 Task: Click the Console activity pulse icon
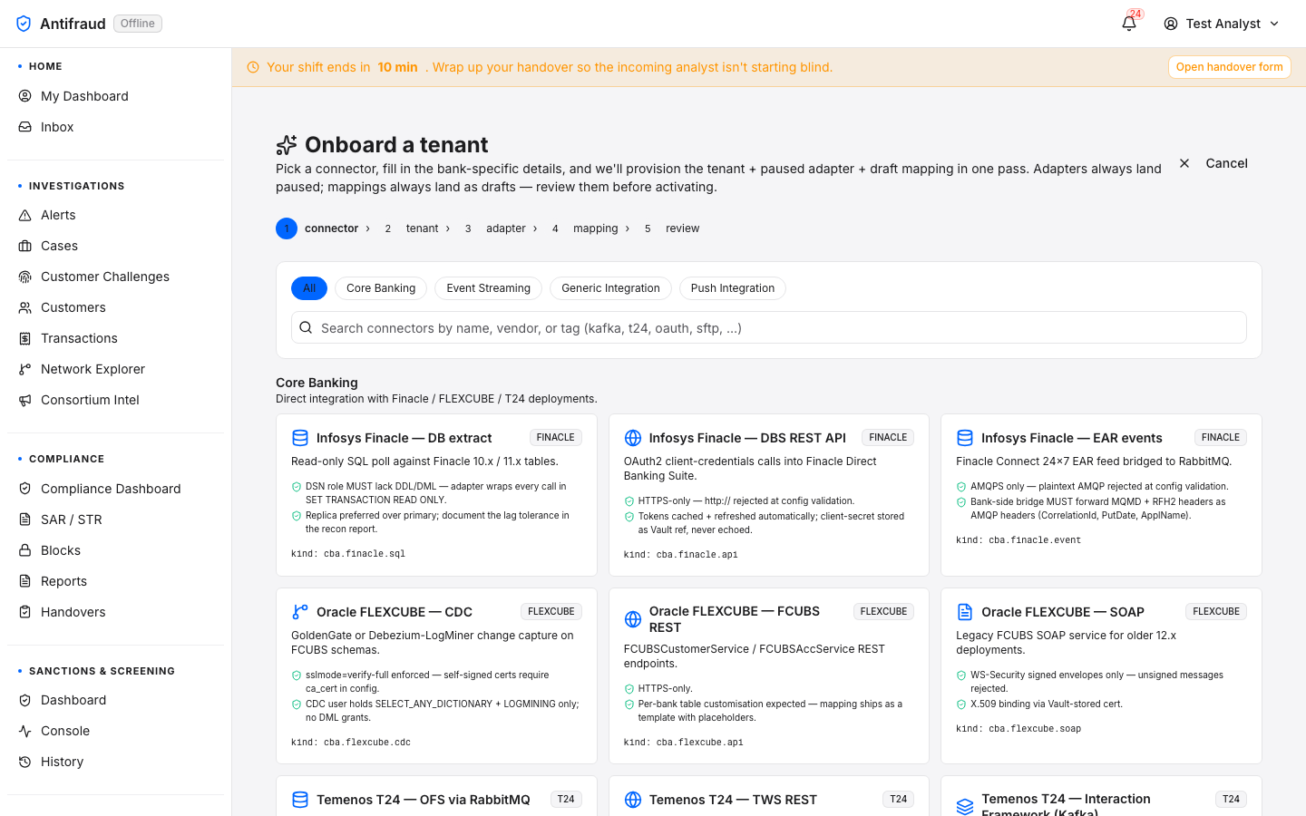click(25, 731)
